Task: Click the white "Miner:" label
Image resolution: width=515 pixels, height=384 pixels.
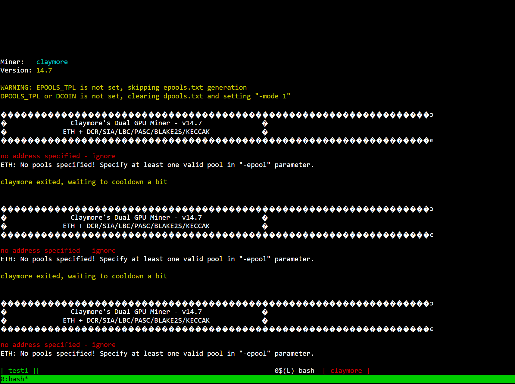Action: [12, 62]
